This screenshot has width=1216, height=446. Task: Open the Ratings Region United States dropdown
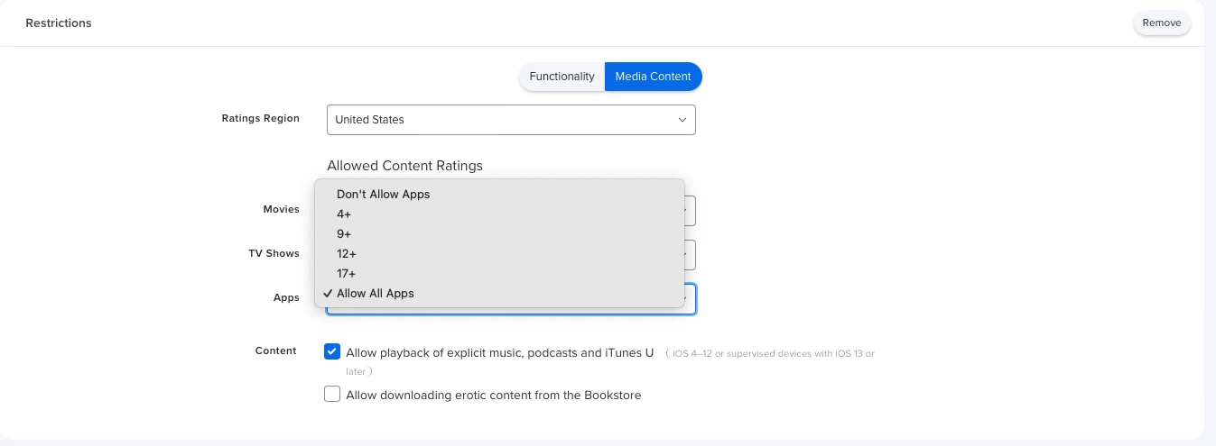(x=511, y=120)
